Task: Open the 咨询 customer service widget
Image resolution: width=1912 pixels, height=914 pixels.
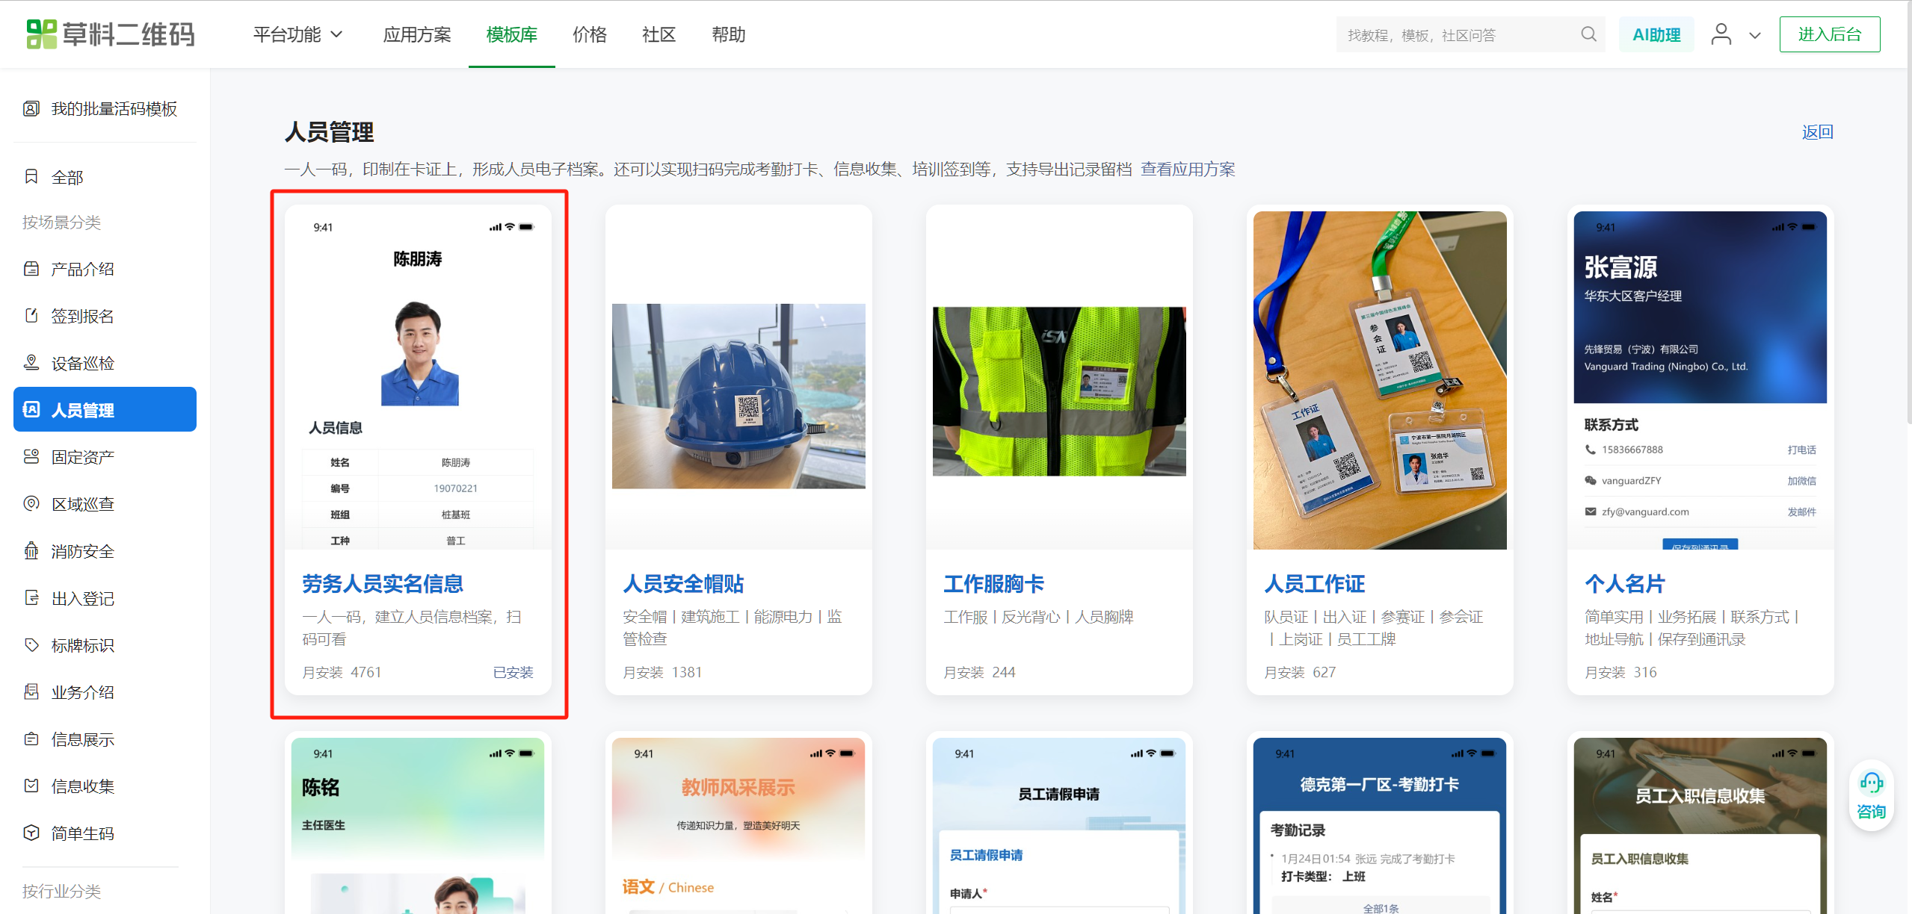Action: (x=1871, y=795)
